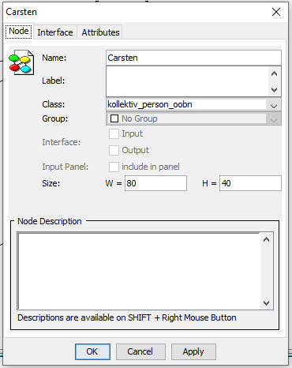
Task: Enable the Input interface checkbox
Action: tap(114, 133)
